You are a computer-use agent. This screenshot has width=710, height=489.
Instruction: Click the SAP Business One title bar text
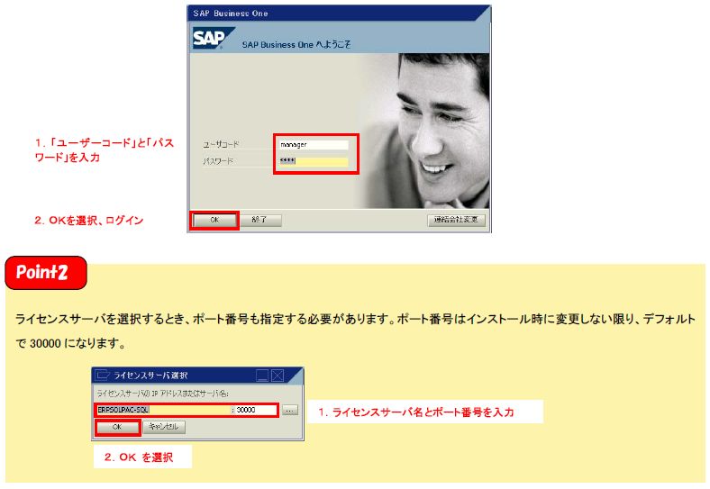click(x=231, y=14)
